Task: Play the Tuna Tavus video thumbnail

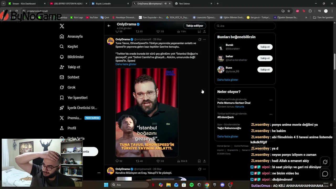Action: pos(147,113)
